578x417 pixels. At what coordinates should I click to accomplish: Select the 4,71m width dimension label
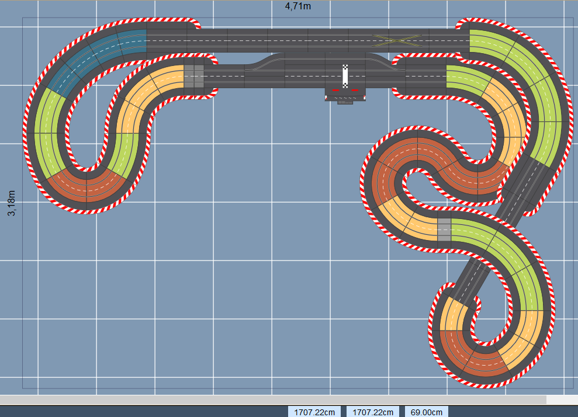pyautogui.click(x=298, y=6)
